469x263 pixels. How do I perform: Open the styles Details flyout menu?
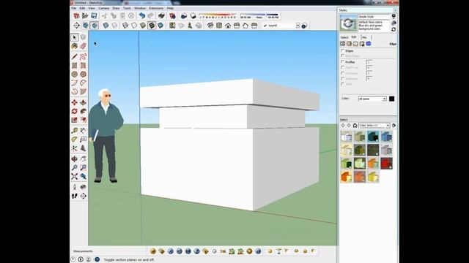click(x=394, y=126)
